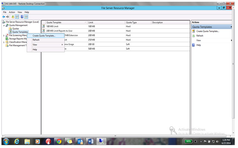This screenshot has width=238, height=148.
Task: Click the Classification Management node icon
Action: click(7, 42)
